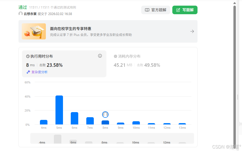The width and height of the screenshot is (242, 151).
Task: Click the avatar marker above 8ms bar
Action: pyautogui.click(x=105, y=115)
